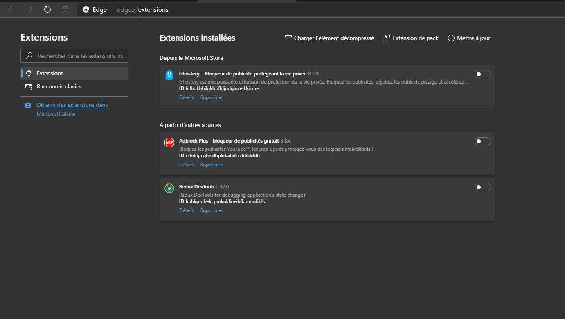Click the magnifier icon in search box

[x=29, y=56]
